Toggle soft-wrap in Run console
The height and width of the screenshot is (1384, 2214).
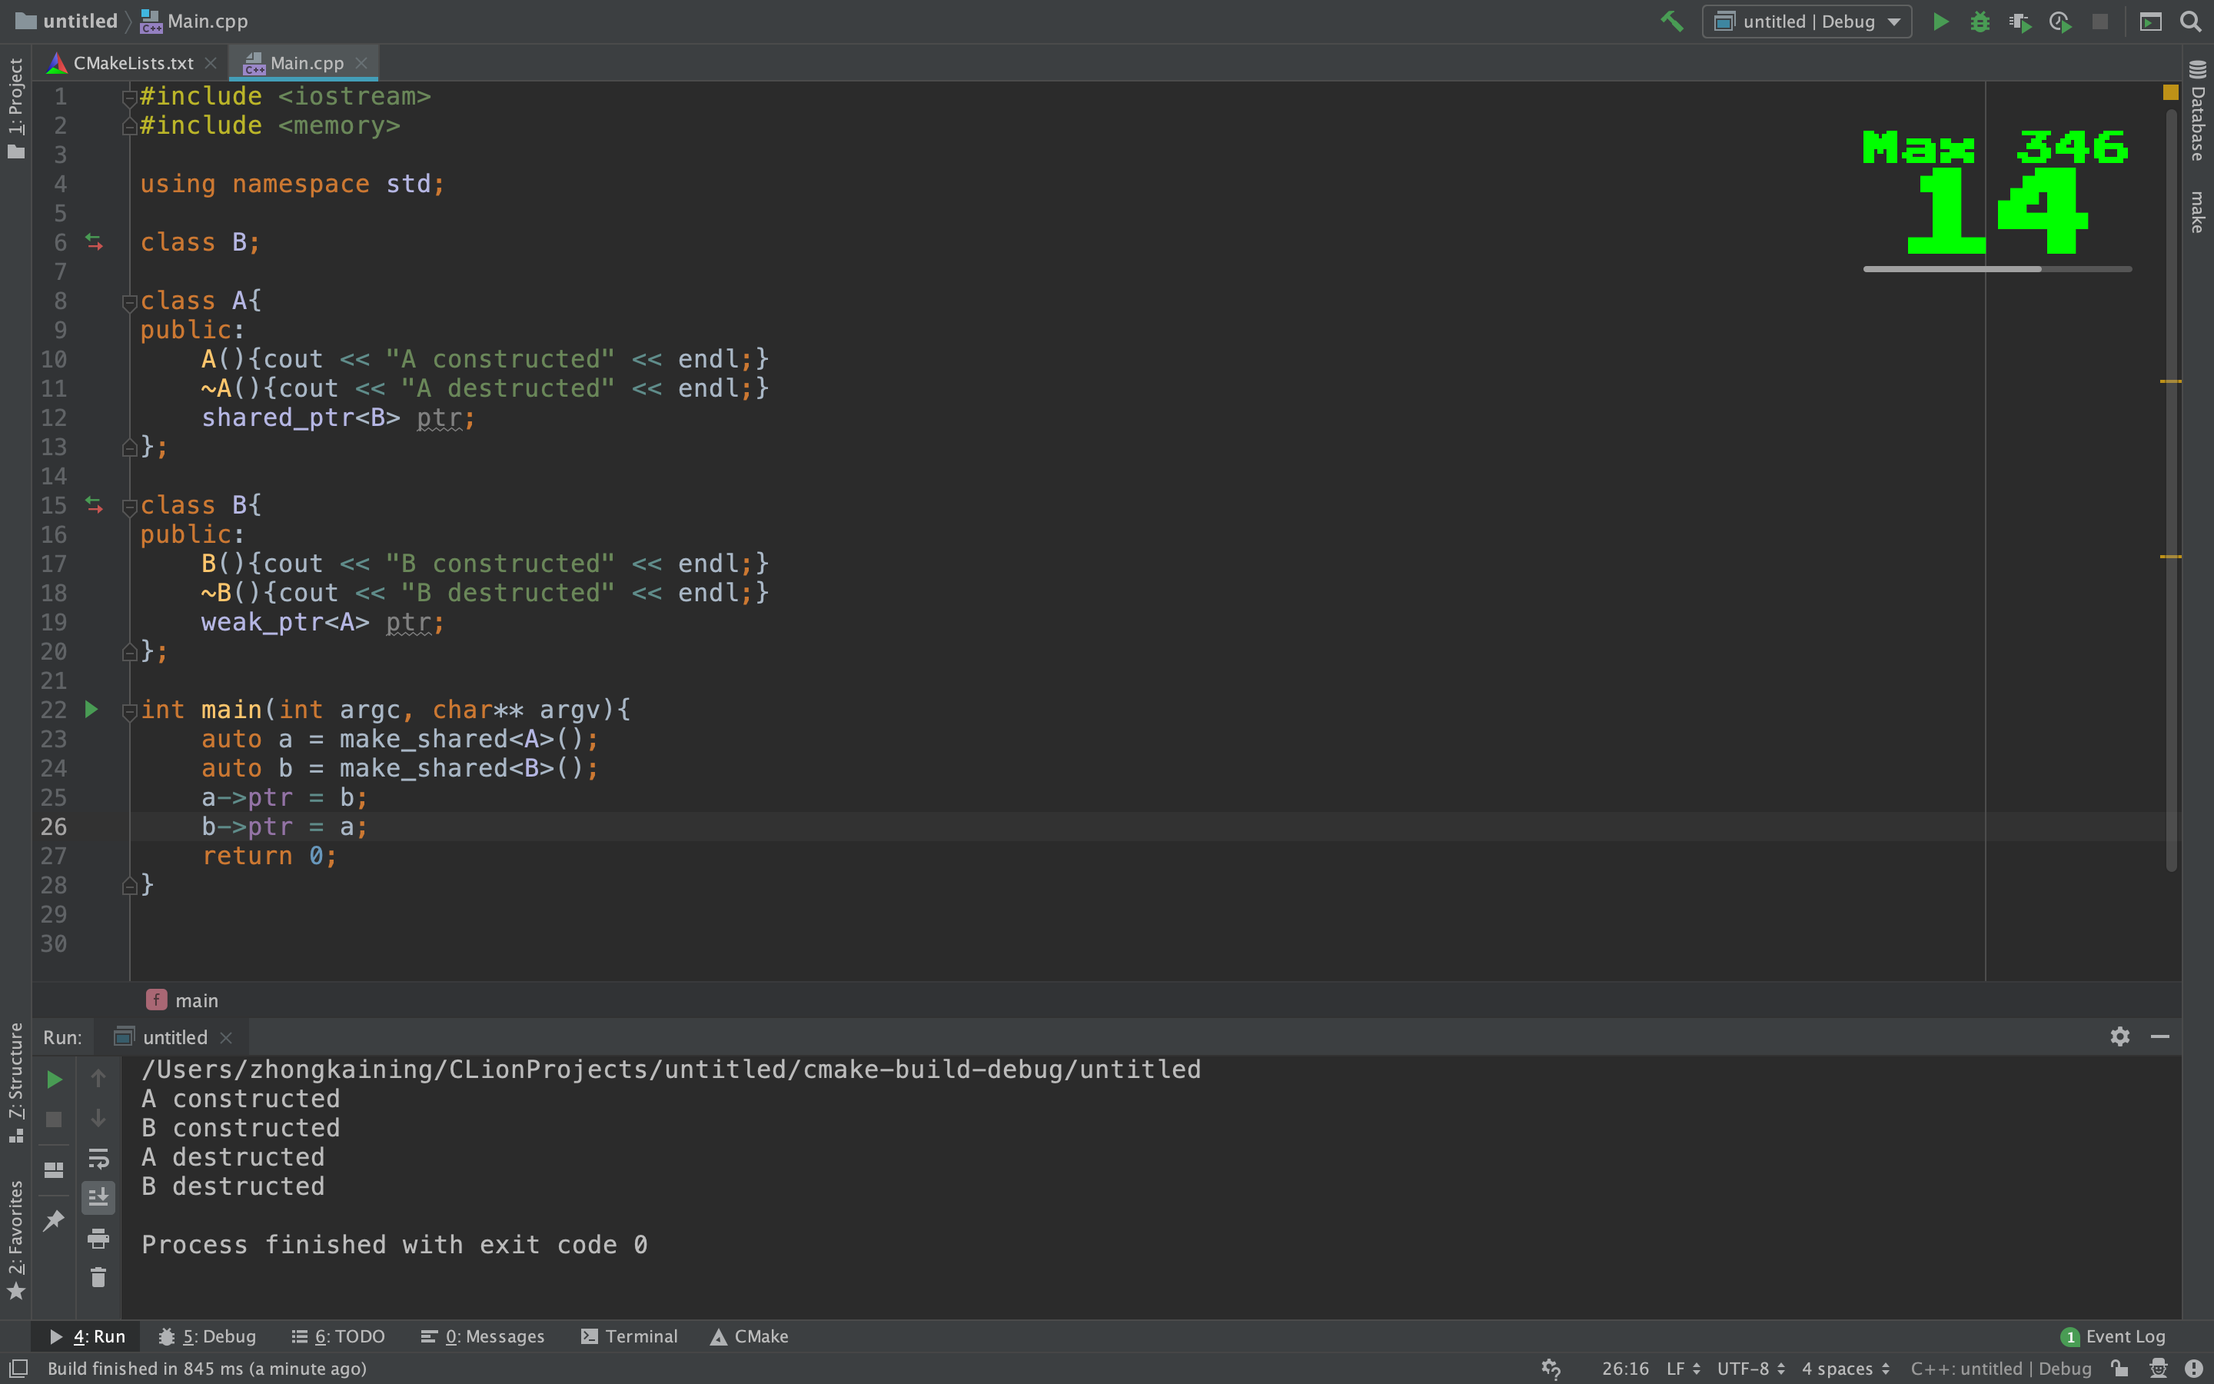[98, 1158]
